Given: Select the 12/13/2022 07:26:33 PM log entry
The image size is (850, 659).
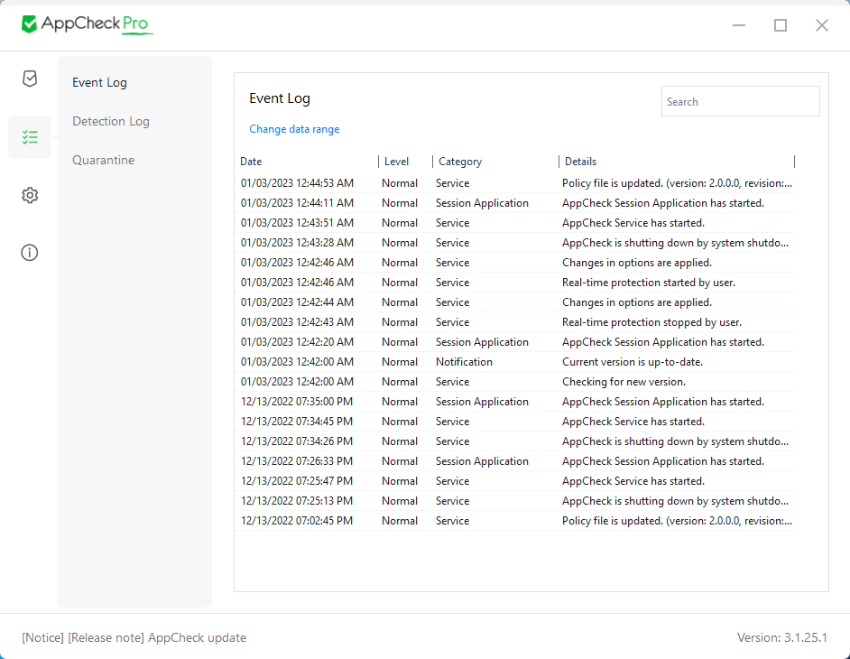Looking at the screenshot, I should 515,461.
